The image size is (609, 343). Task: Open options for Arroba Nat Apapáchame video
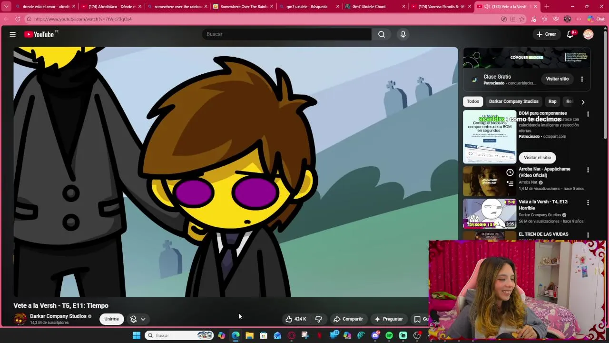[x=588, y=170]
